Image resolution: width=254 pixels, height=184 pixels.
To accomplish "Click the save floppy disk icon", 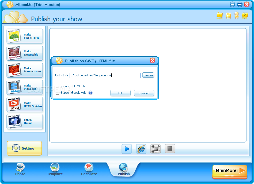I will 228,15.
